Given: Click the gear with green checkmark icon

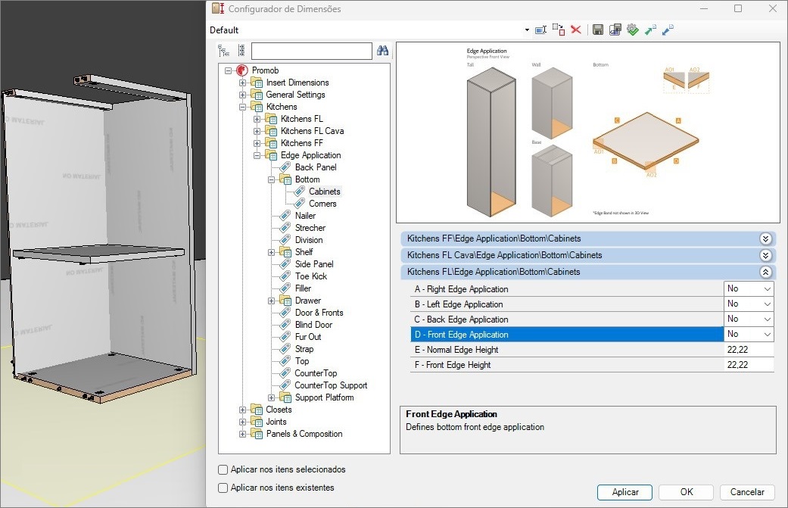Looking at the screenshot, I should click(x=633, y=30).
